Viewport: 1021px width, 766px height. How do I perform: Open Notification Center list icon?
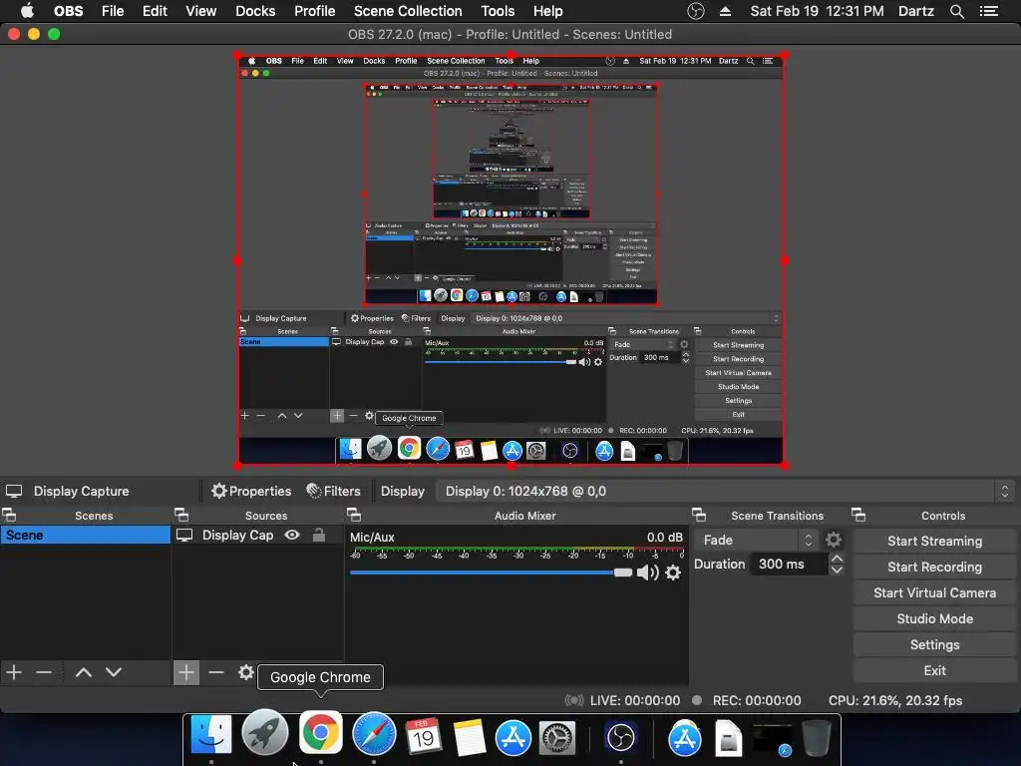(x=989, y=11)
